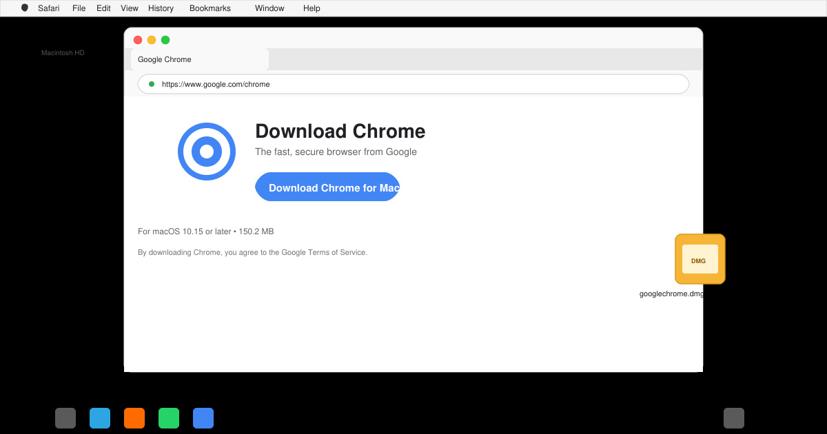827x434 pixels.
Task: Open the dark blue dock icon
Action: click(203, 418)
